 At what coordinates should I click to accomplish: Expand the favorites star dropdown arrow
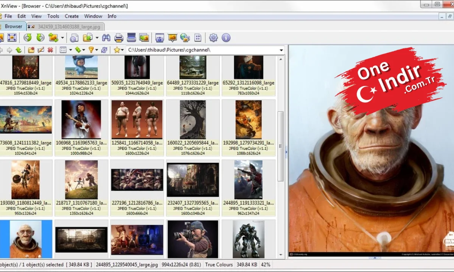(x=122, y=50)
